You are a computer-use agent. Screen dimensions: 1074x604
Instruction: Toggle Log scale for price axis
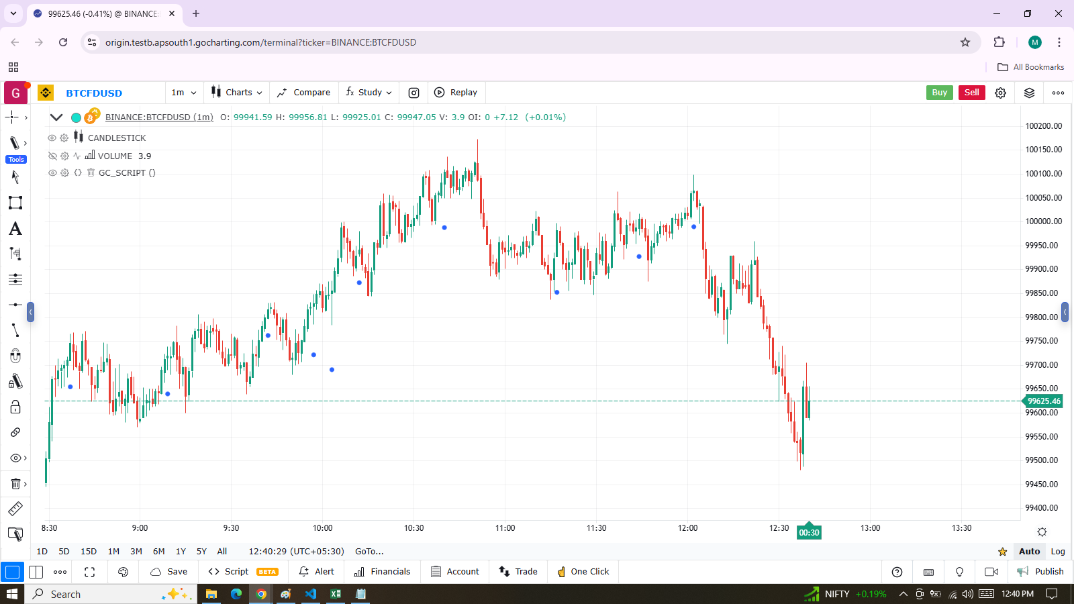tap(1057, 551)
